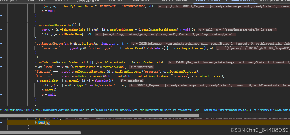Screen dimensions: 290x135
Task: Click r.isUndefined(e.withCredentials) expression
Action: [61, 62]
